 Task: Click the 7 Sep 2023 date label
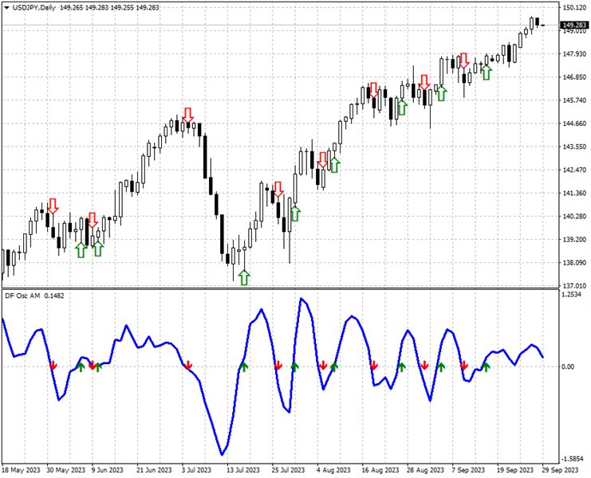click(467, 470)
